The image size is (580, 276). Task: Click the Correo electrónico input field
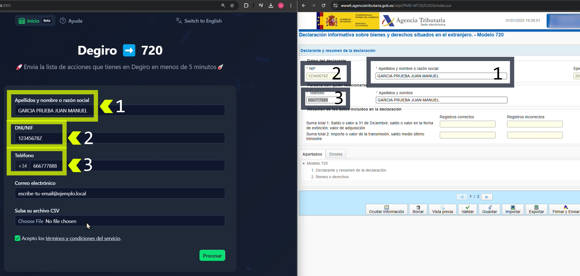coord(120,193)
